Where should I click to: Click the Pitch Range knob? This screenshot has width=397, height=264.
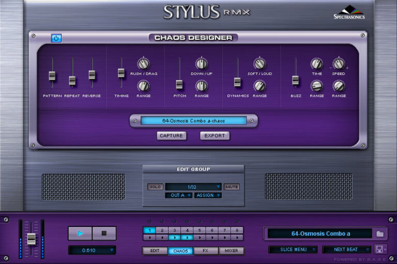tap(202, 86)
